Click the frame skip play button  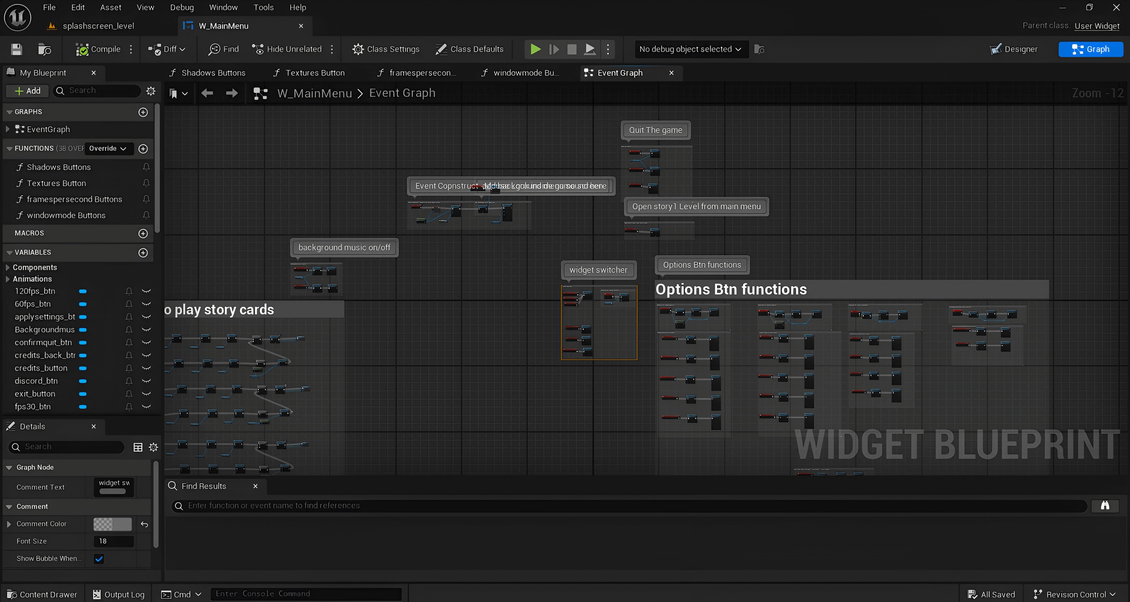(554, 49)
